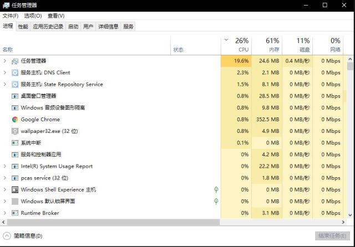Expand the Runtime Broker row

5,213
